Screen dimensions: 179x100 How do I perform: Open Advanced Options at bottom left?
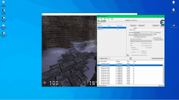[x=102, y=86]
